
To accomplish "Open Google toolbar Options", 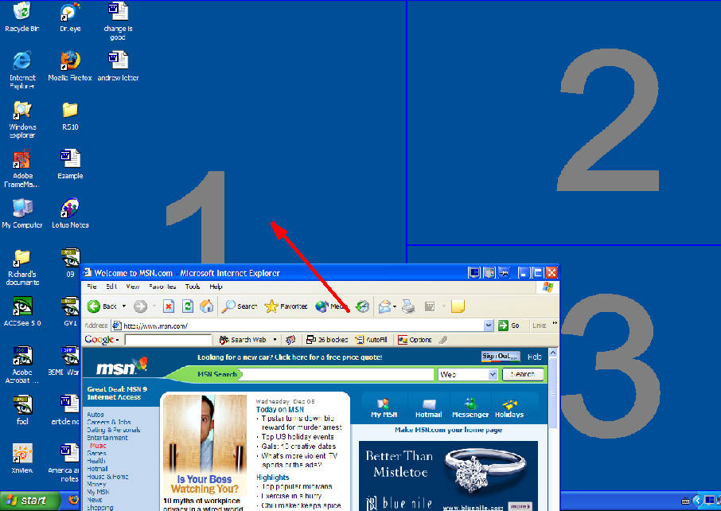I will point(415,340).
